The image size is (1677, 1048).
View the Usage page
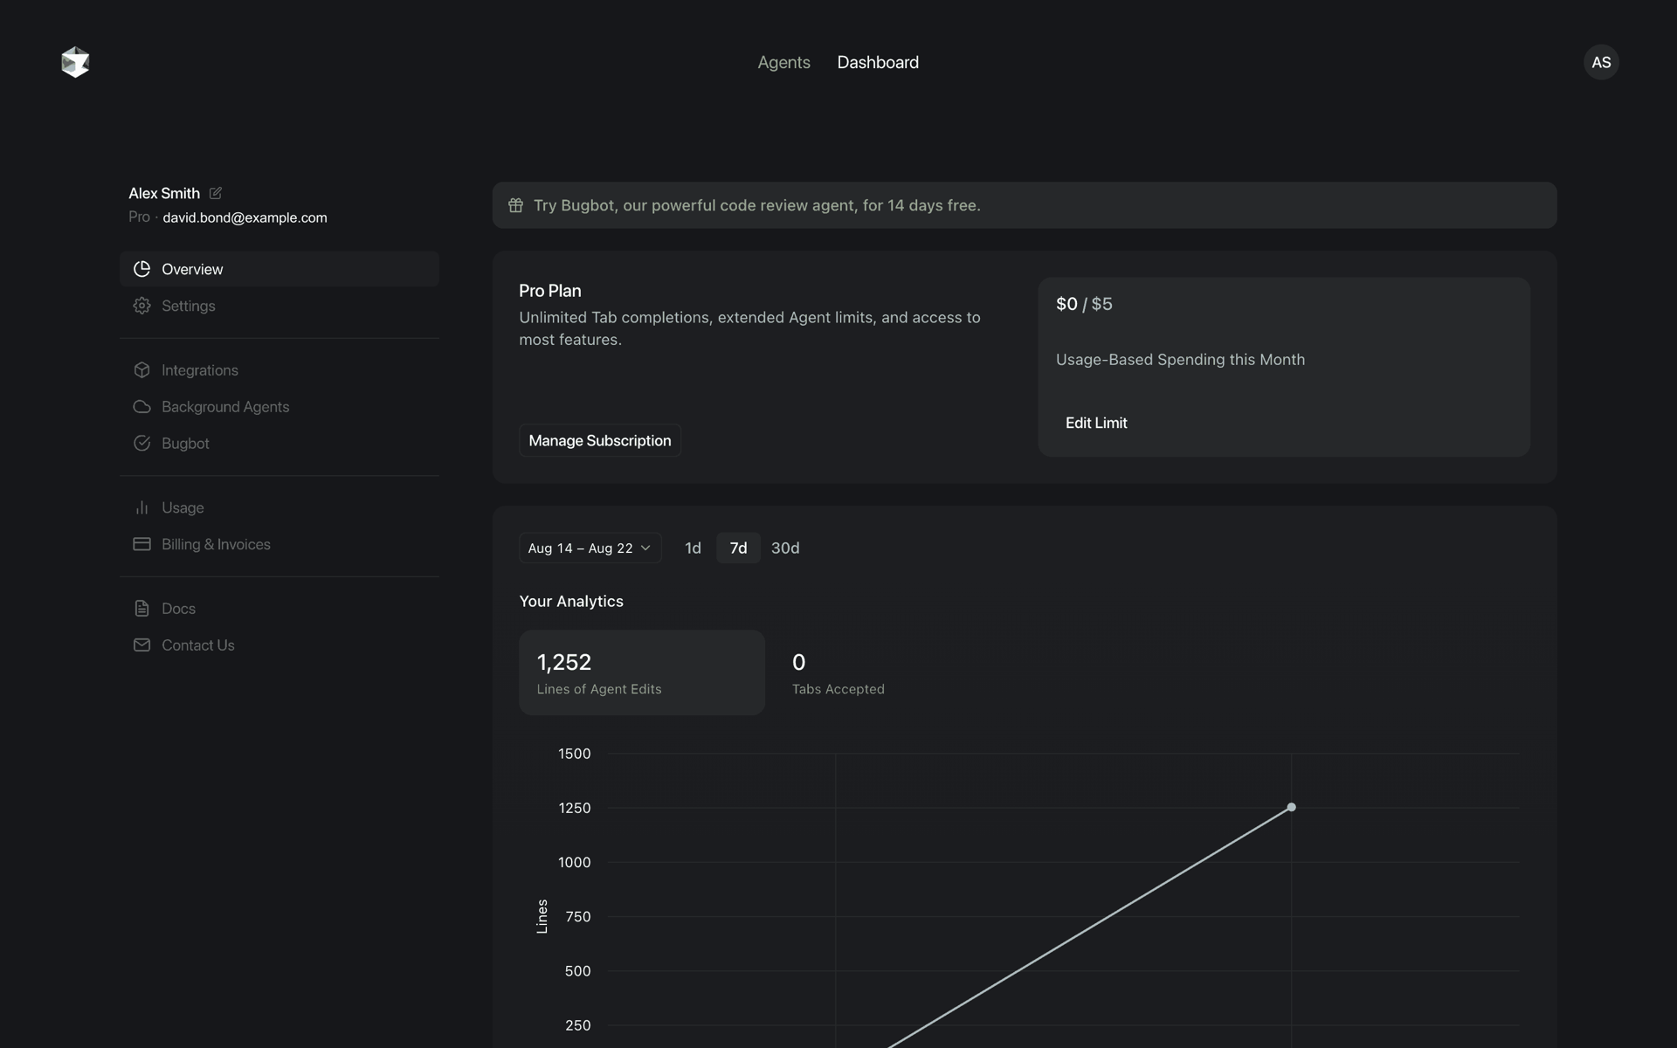[279, 507]
